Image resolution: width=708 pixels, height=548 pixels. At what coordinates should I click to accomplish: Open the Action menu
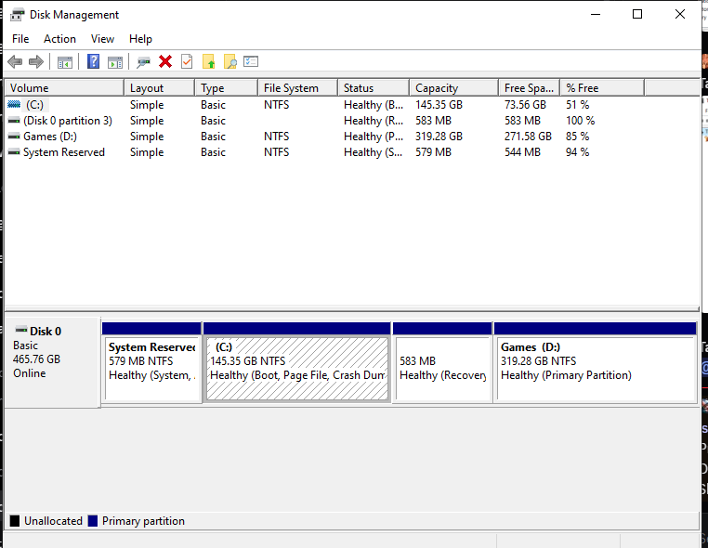(x=59, y=39)
